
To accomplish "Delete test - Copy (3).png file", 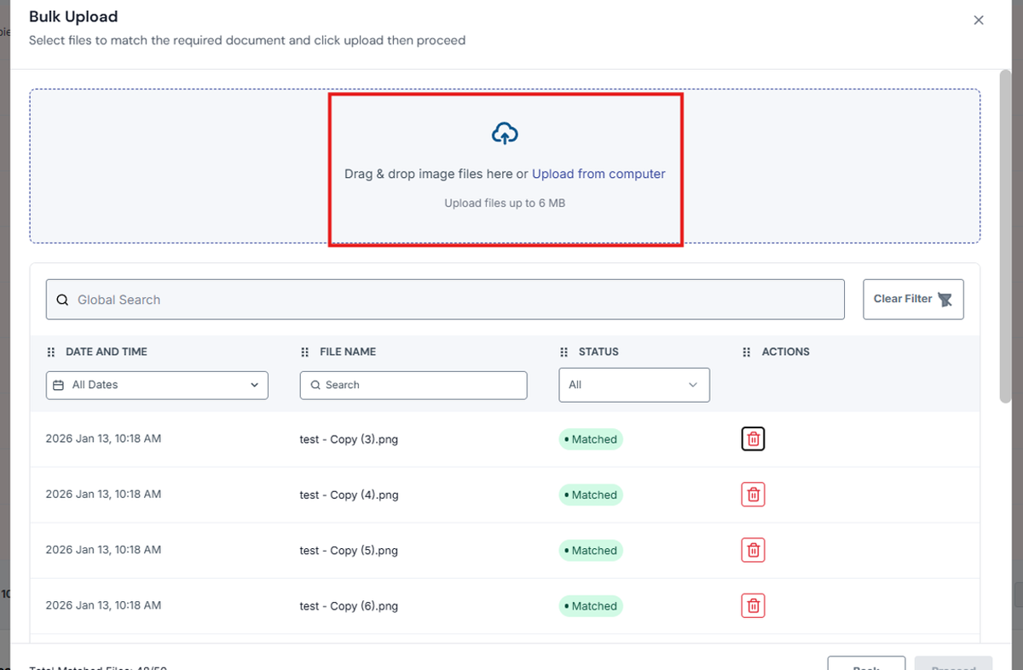I will pyautogui.click(x=753, y=439).
